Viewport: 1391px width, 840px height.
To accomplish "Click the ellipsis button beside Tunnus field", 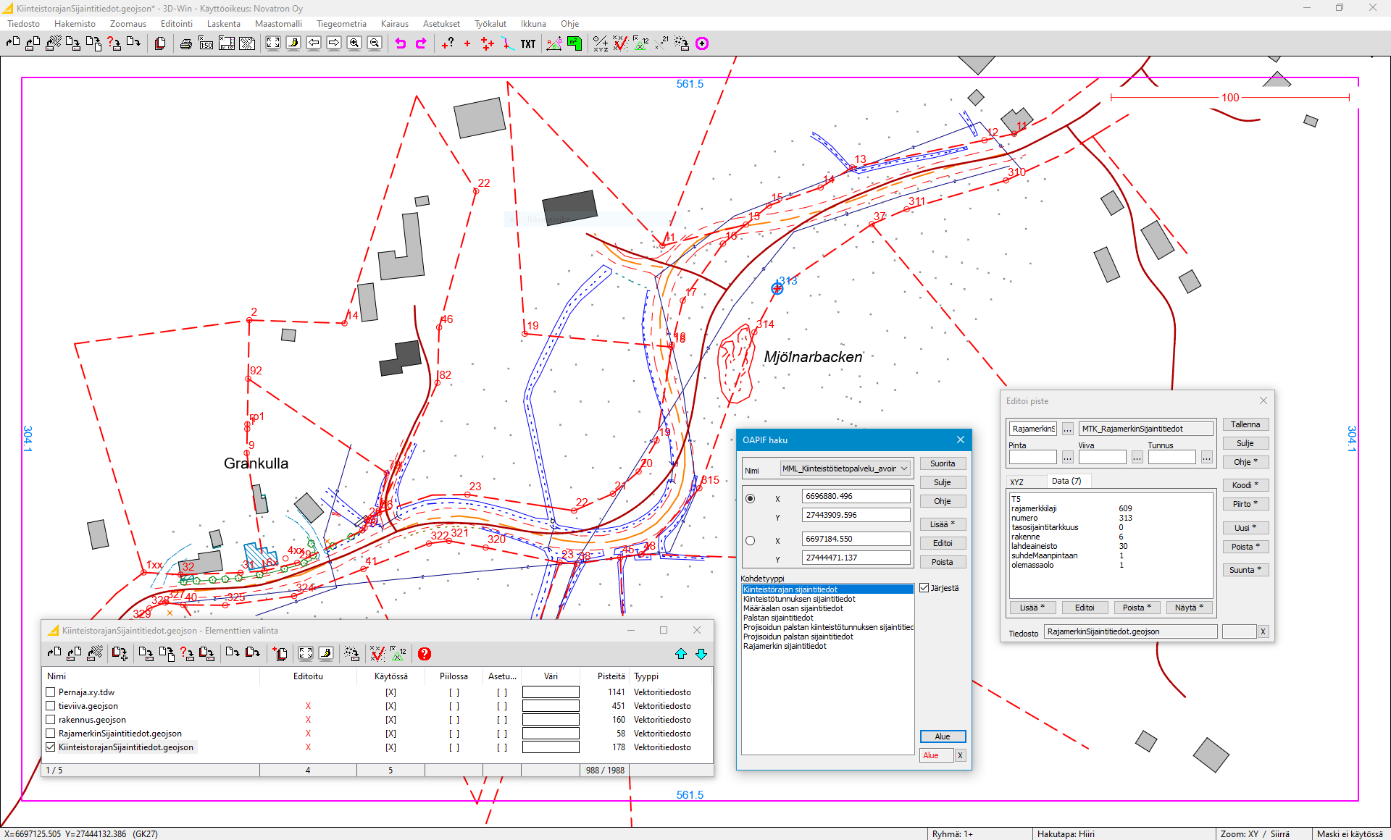I will tap(1207, 457).
